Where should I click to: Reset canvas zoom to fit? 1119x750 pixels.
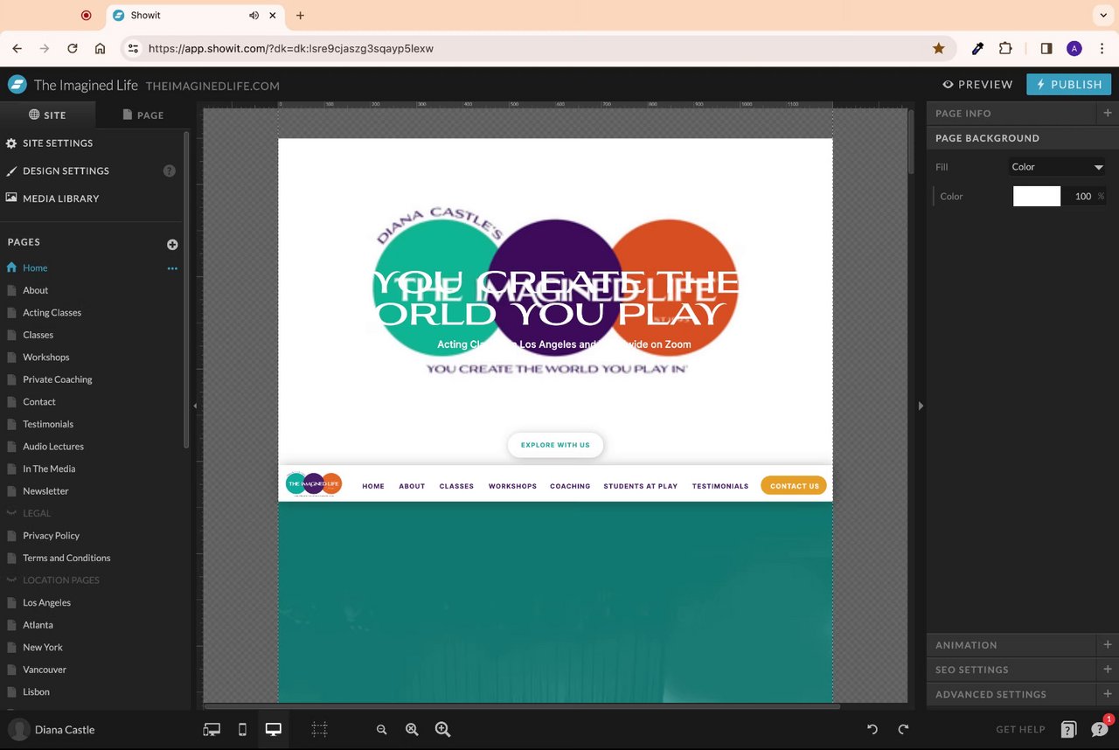(x=412, y=730)
